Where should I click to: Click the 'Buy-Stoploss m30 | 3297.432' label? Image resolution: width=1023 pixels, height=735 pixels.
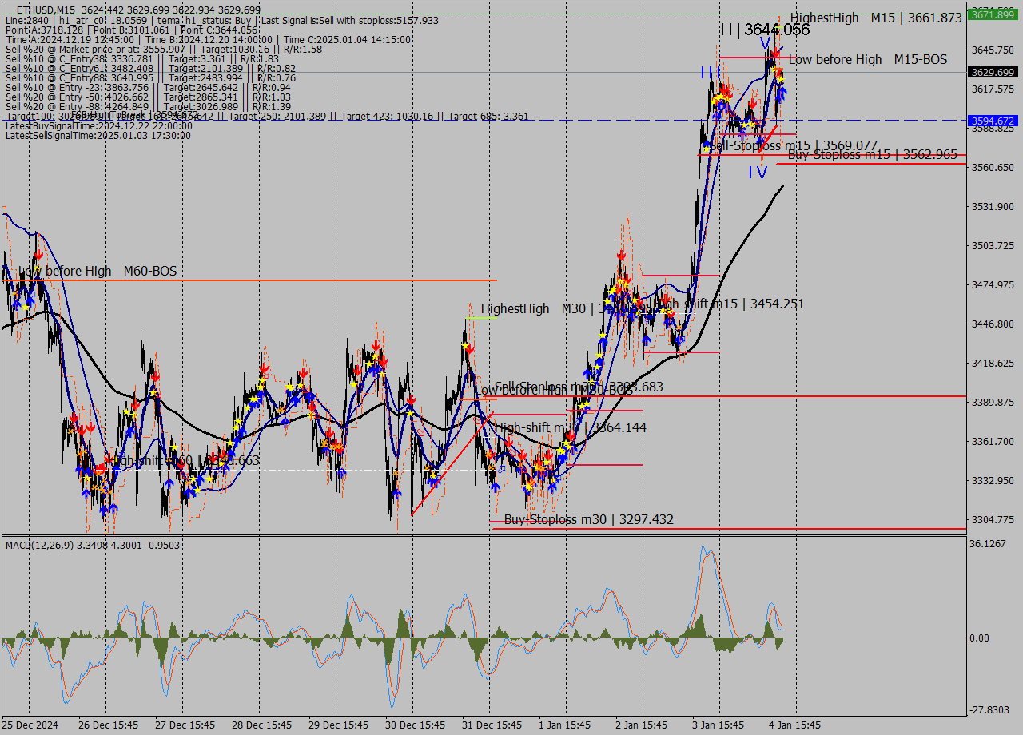point(589,520)
